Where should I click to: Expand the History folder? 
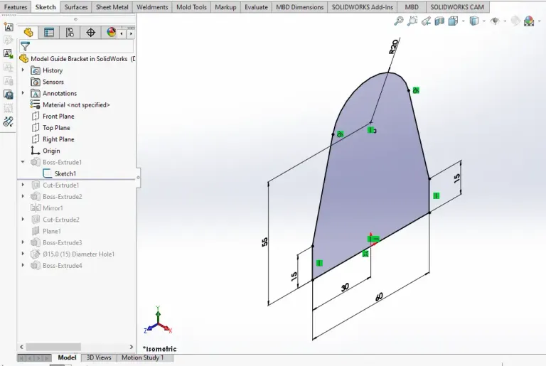pos(23,70)
